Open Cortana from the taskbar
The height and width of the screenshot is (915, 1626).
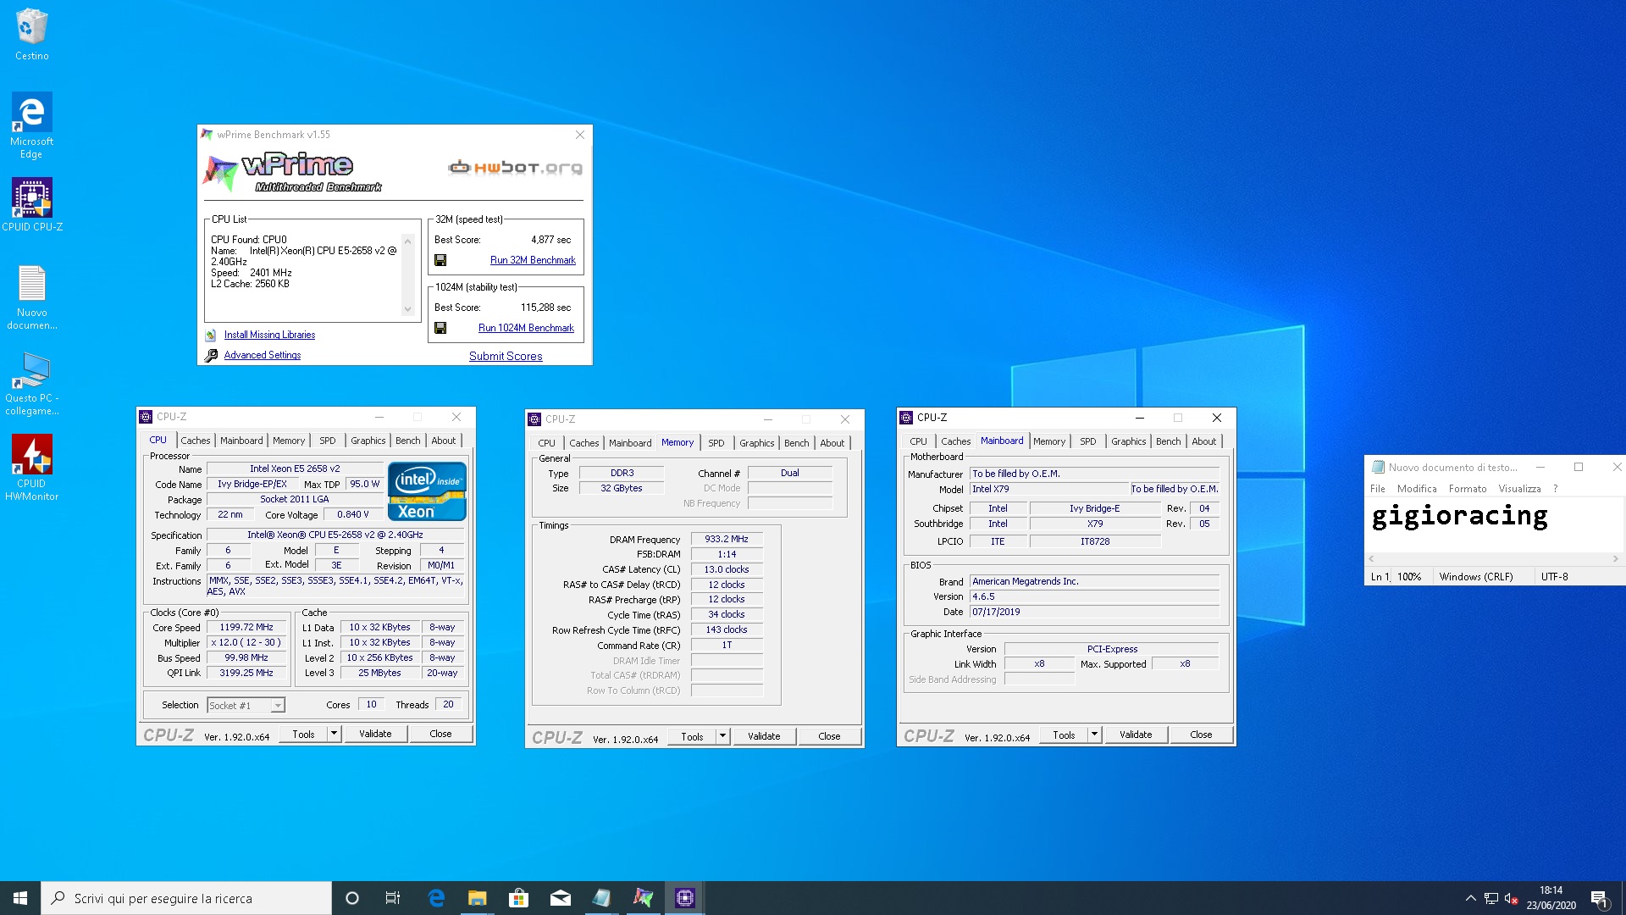click(x=352, y=898)
